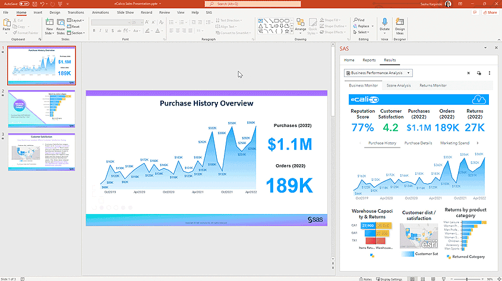Select the Purchase Details section tab

(x=418, y=143)
